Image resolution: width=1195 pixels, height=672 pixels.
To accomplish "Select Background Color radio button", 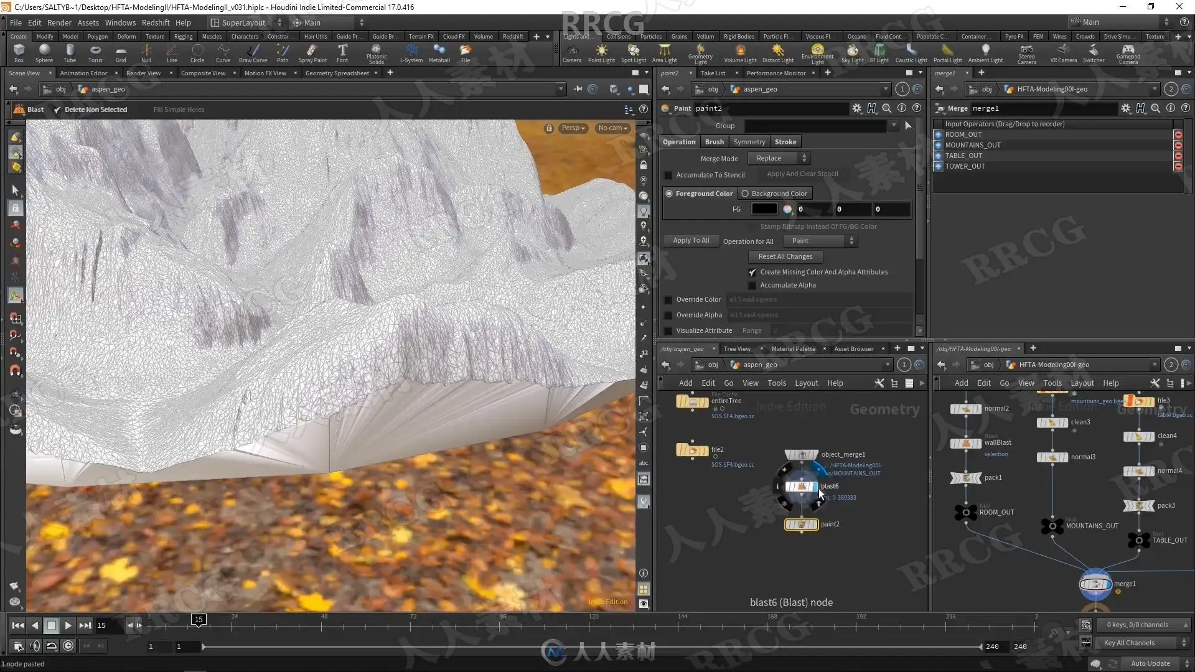I will pyautogui.click(x=744, y=194).
